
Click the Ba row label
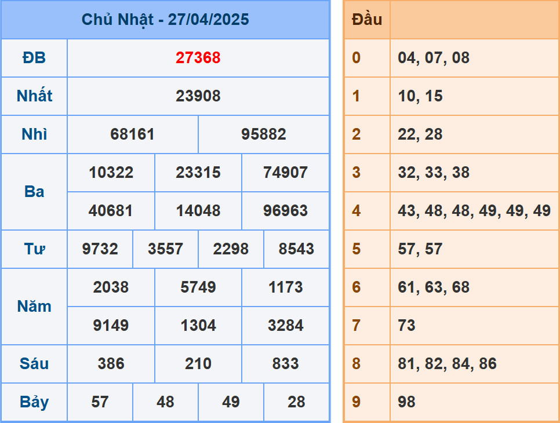point(34,191)
